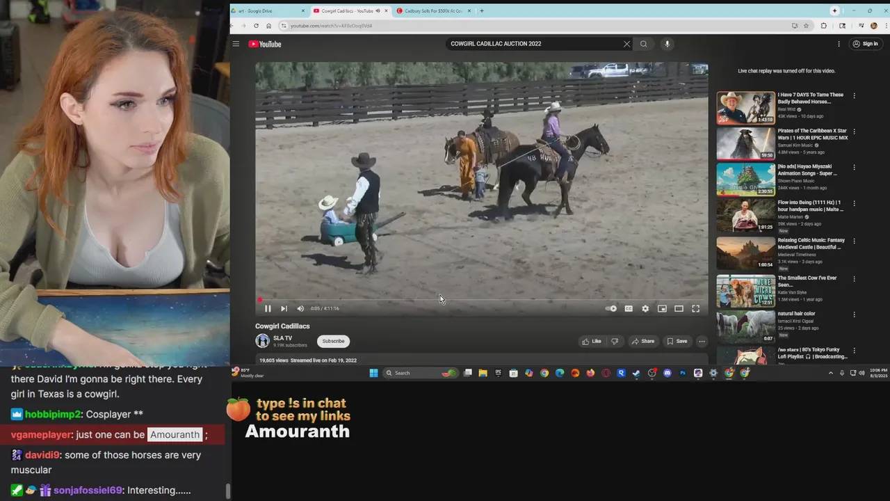Open File Explorer from the taskbar
This screenshot has width=890, height=501.
tap(483, 373)
